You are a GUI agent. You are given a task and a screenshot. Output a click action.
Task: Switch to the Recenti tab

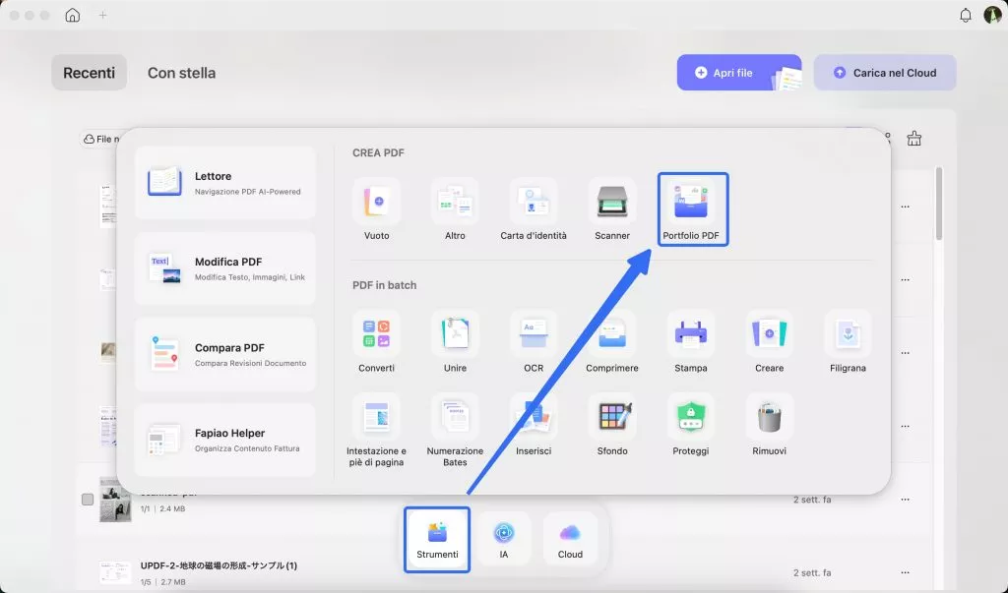click(x=89, y=72)
